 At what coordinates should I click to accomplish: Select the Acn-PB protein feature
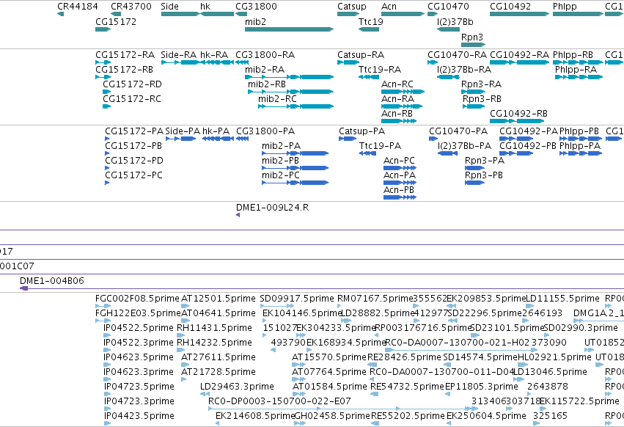[400, 197]
